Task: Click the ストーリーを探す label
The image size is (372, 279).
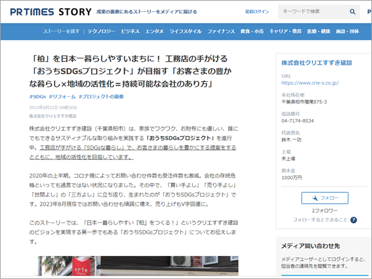Action: point(61,32)
